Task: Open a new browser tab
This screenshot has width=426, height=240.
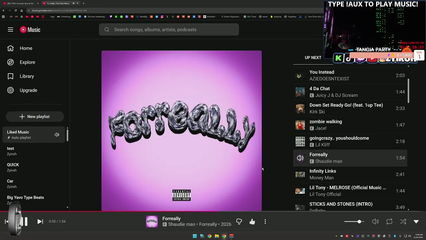Action: click(83, 3)
